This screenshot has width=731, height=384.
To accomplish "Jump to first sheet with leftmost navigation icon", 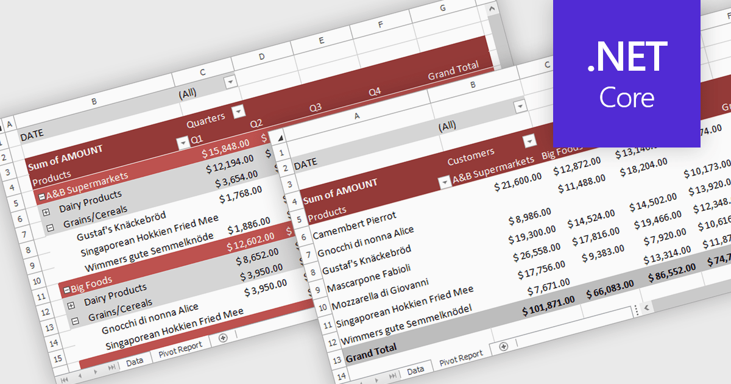I will pyautogui.click(x=63, y=379).
